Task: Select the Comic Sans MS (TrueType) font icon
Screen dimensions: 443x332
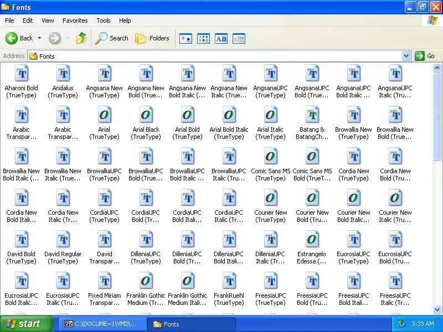Action: click(x=271, y=157)
